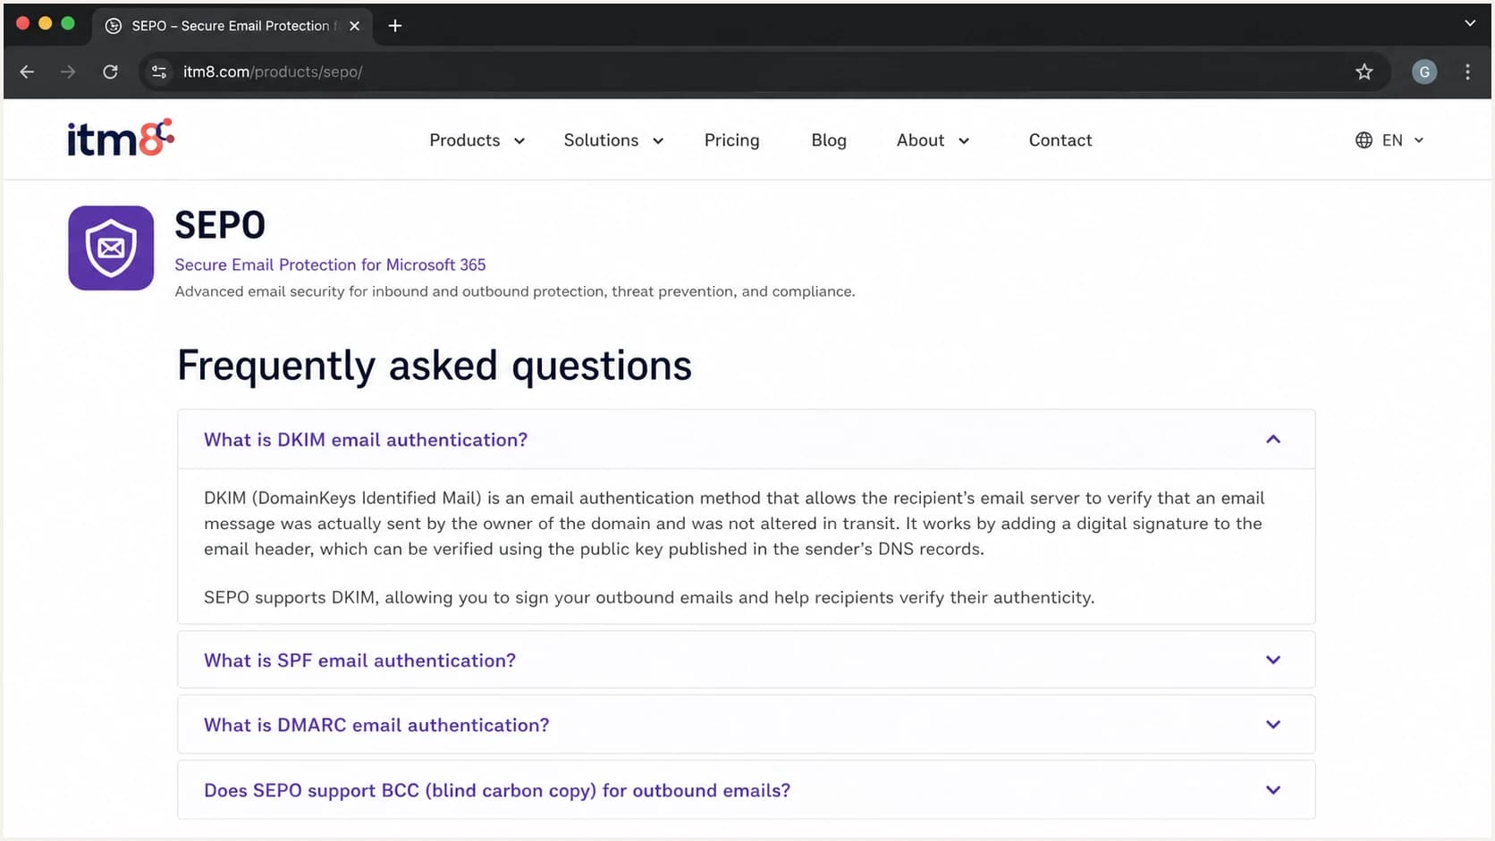Open the Contact page
Image resolution: width=1495 pixels, height=841 pixels.
click(x=1060, y=140)
